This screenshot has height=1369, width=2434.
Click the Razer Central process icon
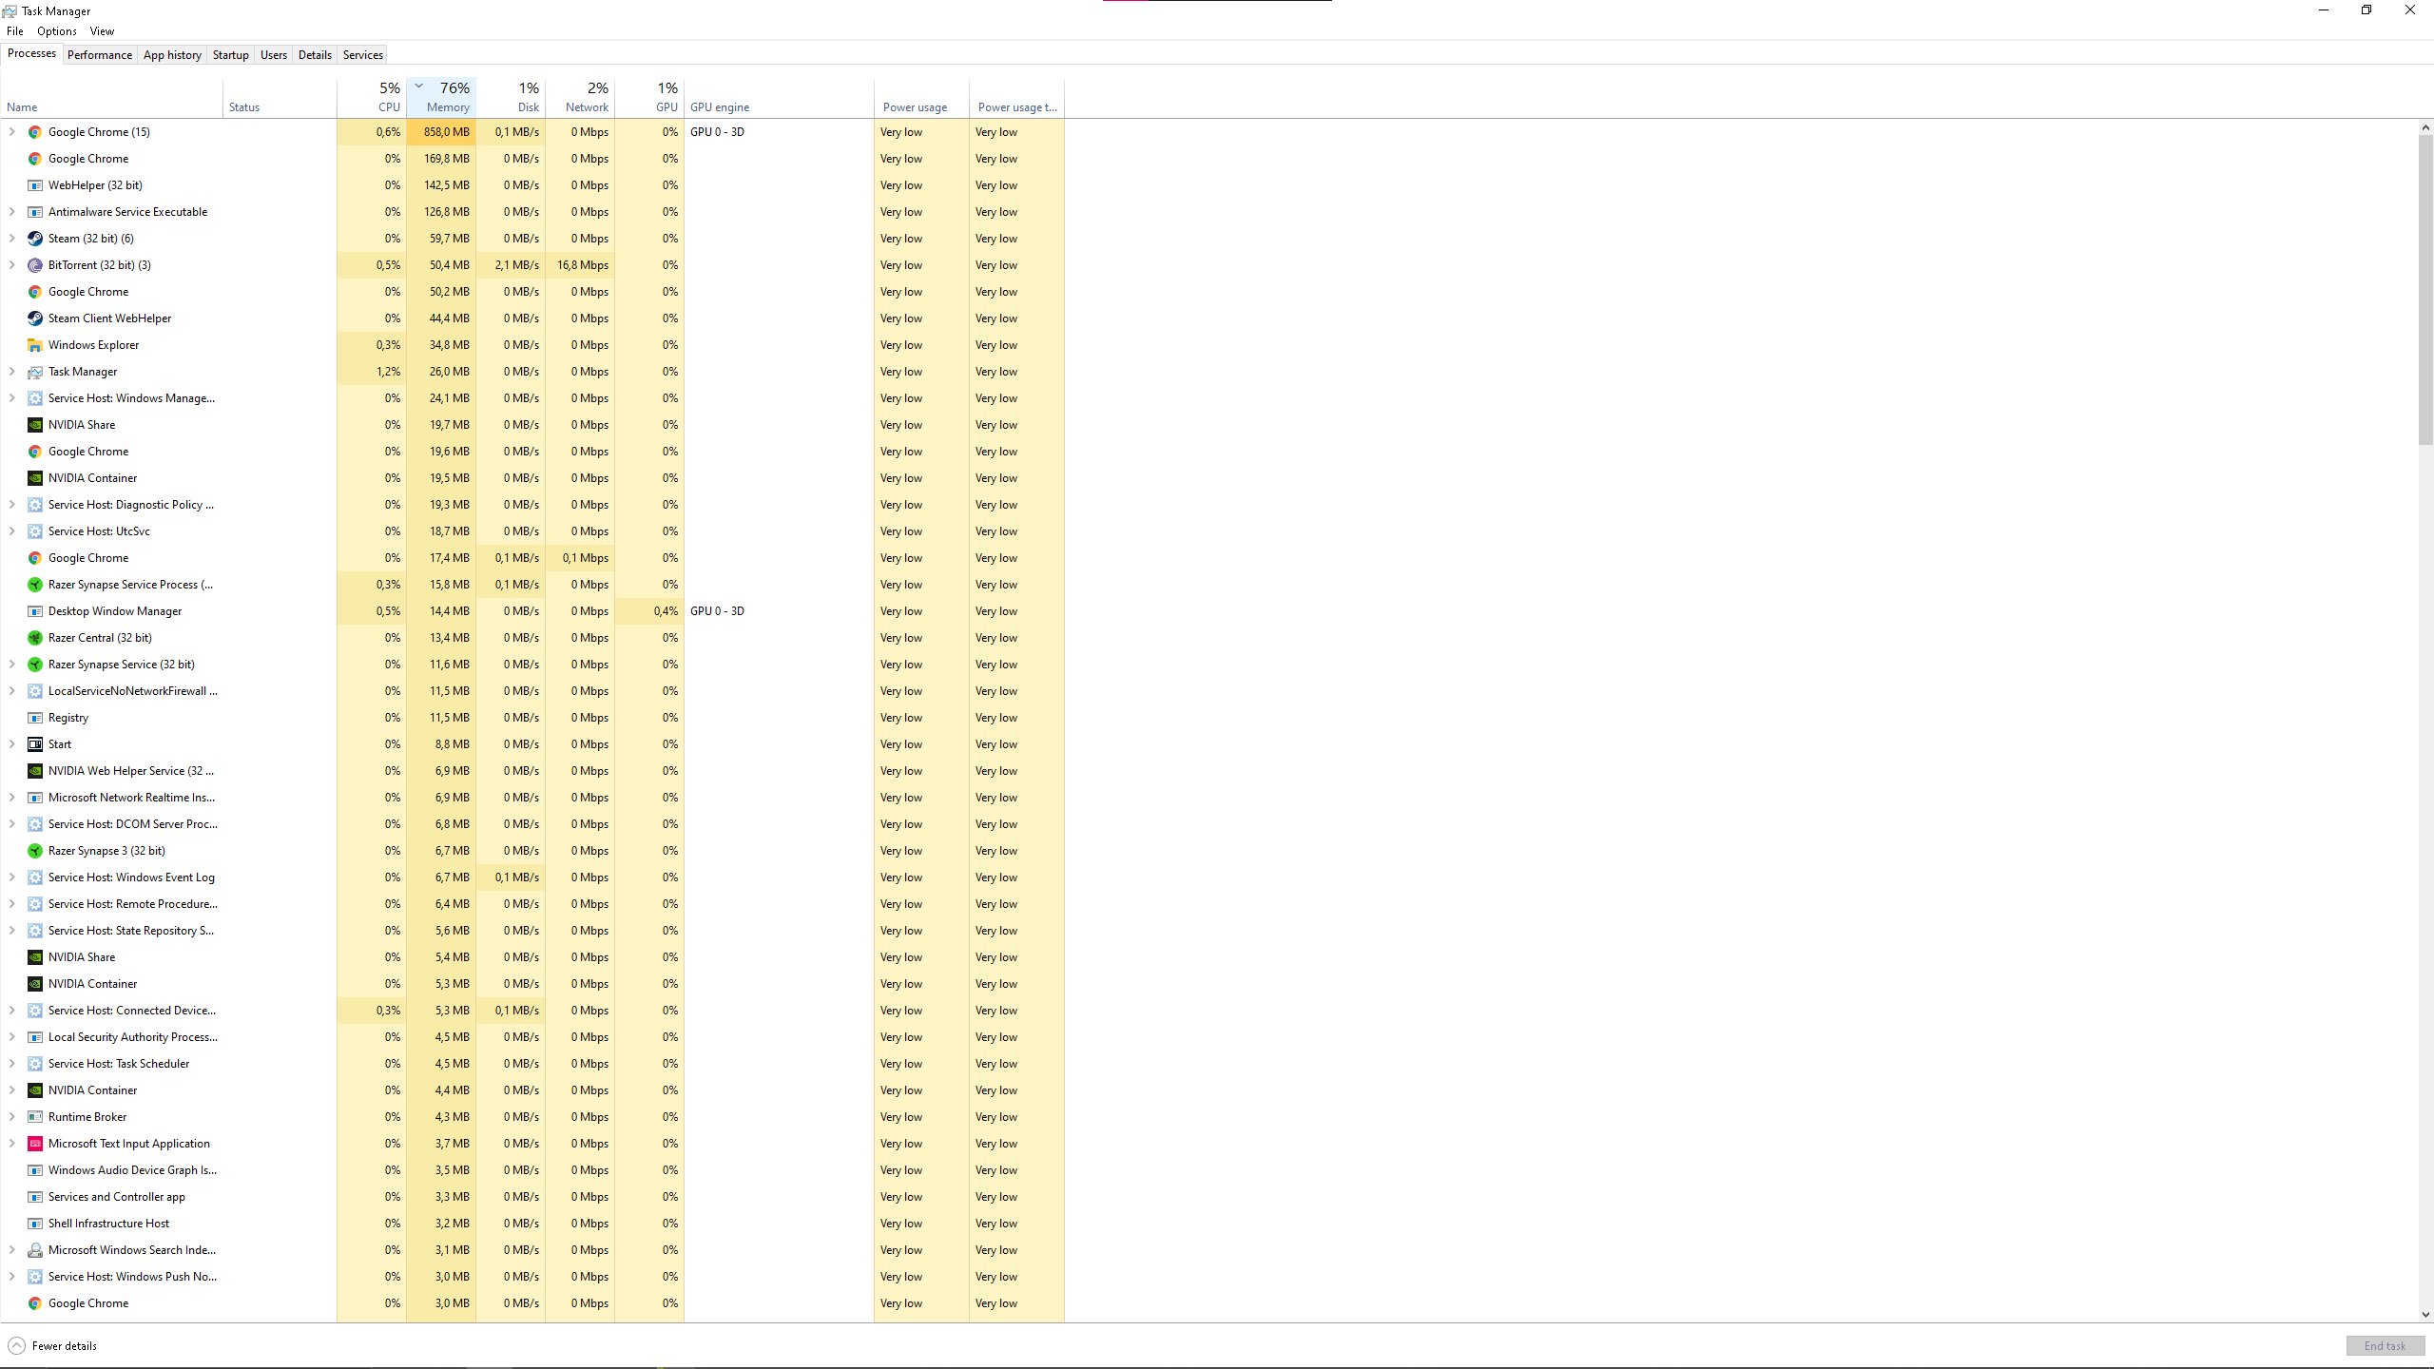click(35, 638)
